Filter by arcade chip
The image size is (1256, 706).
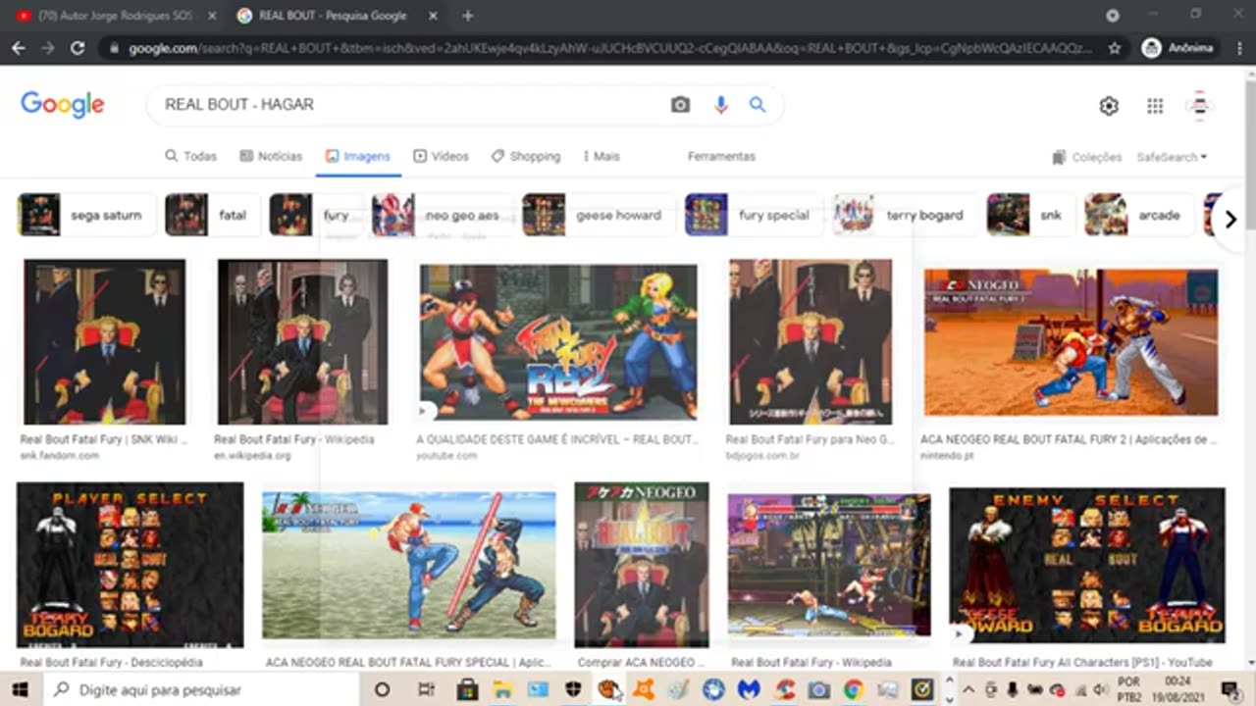click(1138, 215)
